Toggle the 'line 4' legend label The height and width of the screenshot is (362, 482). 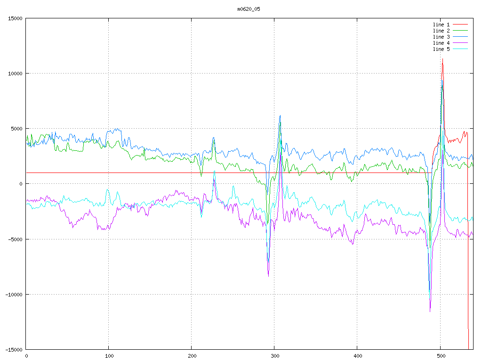[x=441, y=43]
